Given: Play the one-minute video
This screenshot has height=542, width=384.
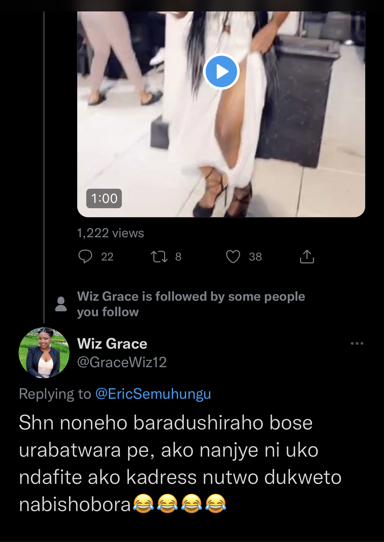Looking at the screenshot, I should pyautogui.click(x=221, y=71).
